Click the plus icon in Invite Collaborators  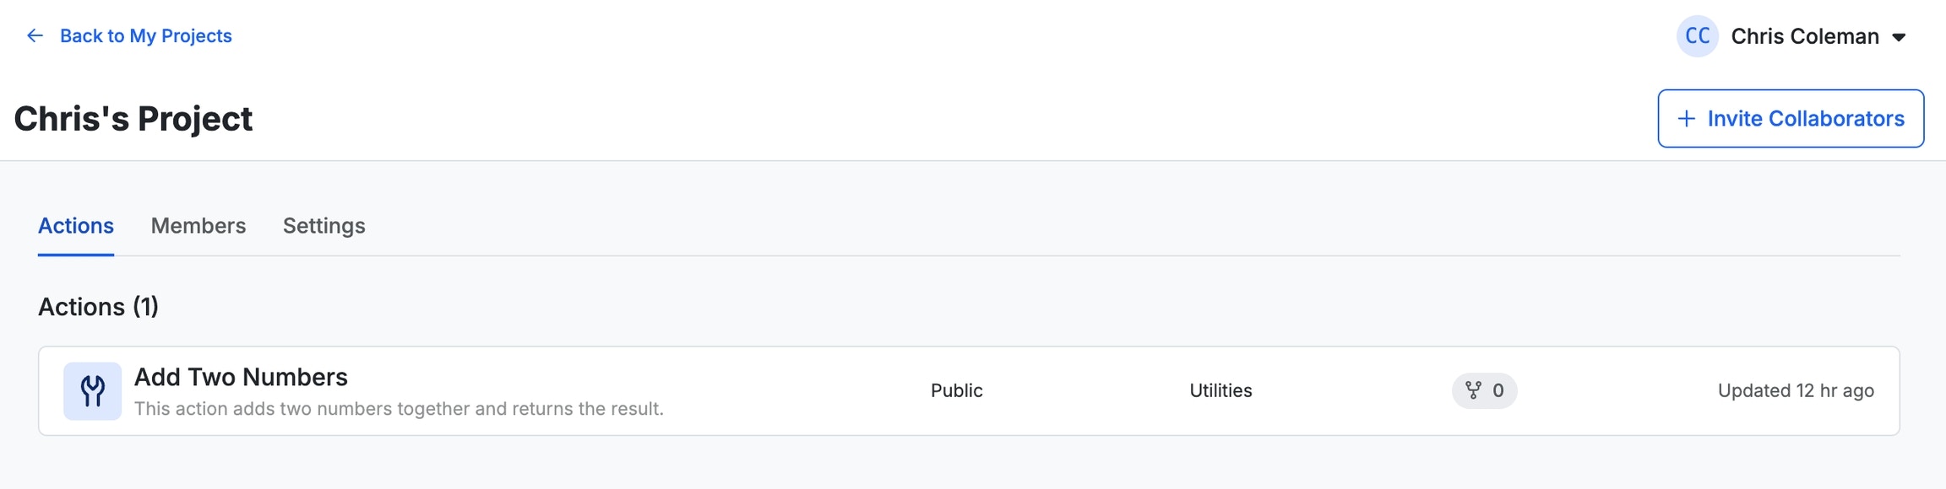click(1686, 118)
